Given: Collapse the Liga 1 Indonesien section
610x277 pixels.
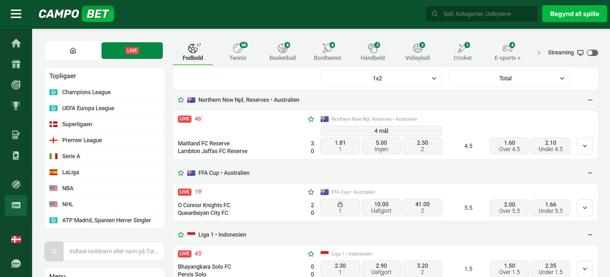Looking at the screenshot, I should click(x=590, y=235).
